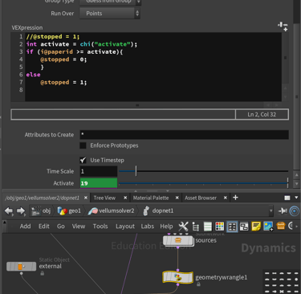Go forward with the right arrow
Viewport: 301px width, 294px height.
(x=21, y=211)
